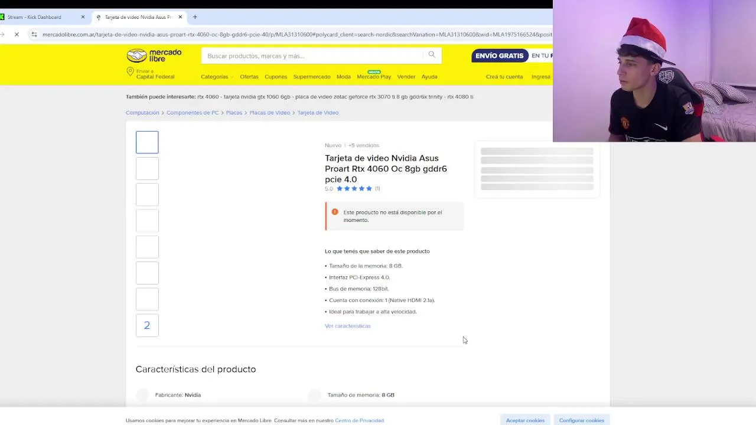The width and height of the screenshot is (756, 425).
Task: Click the location pin icon near Capital Federal
Action: (x=130, y=72)
